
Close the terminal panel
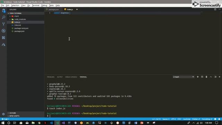click(x=220, y=77)
